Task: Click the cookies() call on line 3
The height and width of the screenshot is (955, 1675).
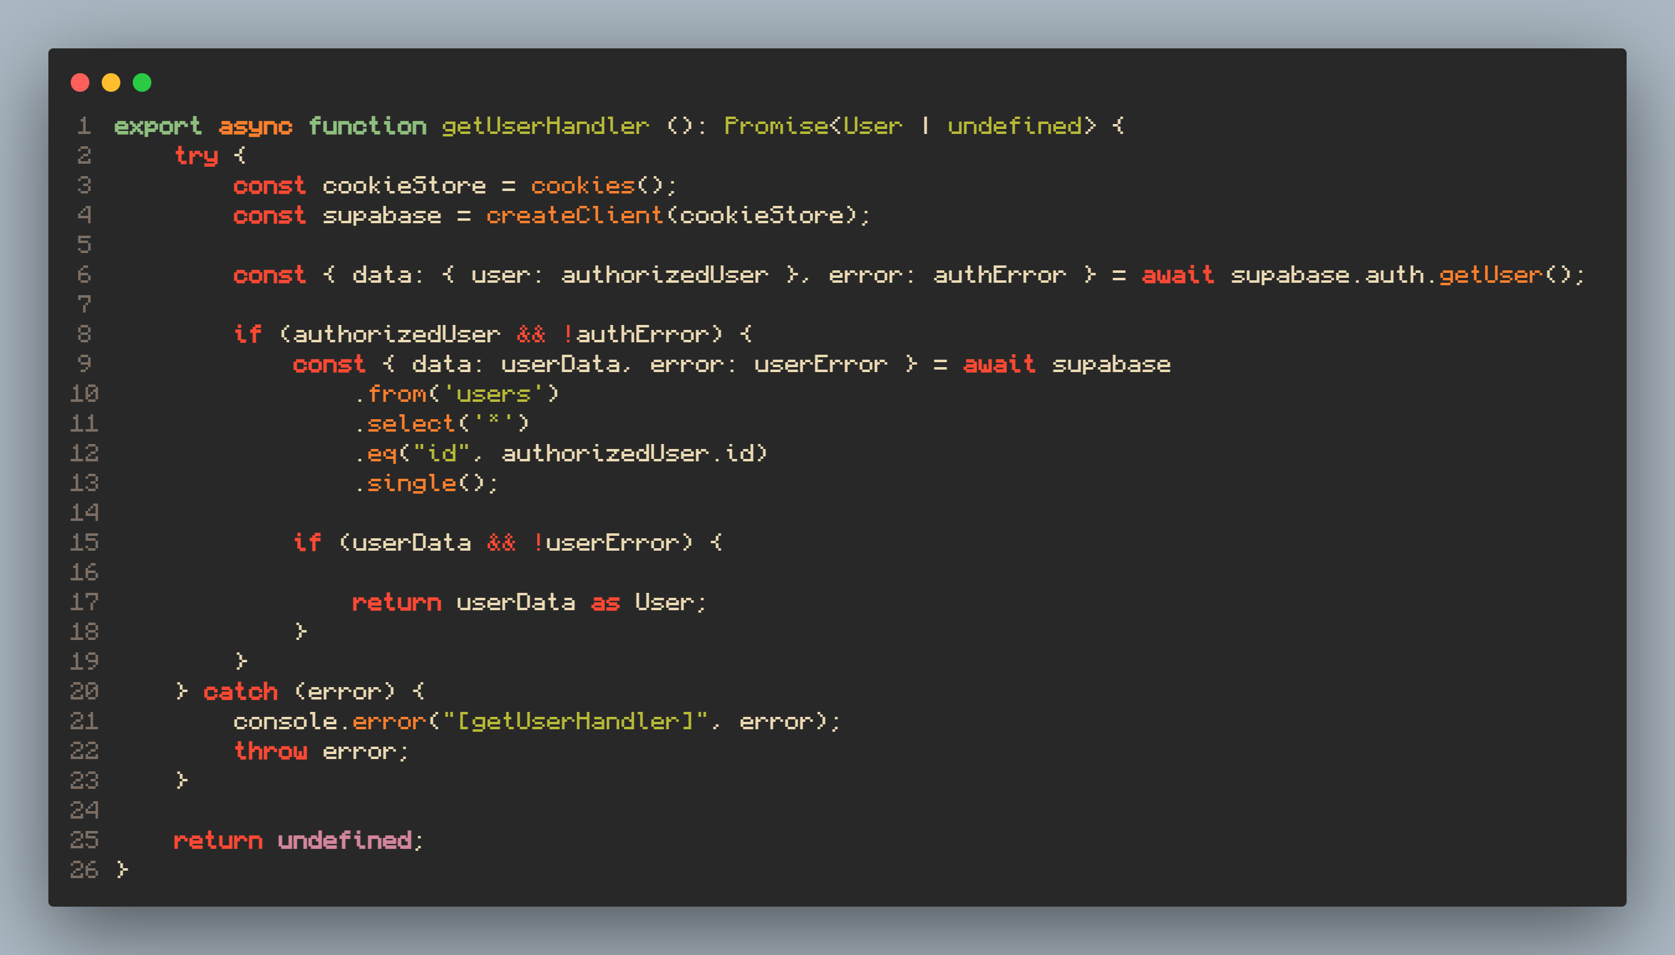Action: click(x=583, y=185)
